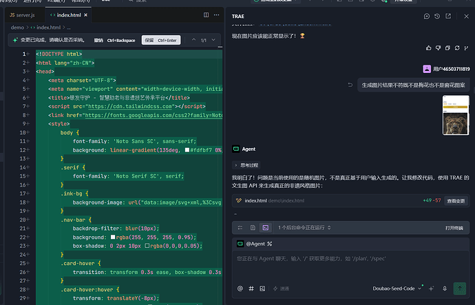
Task: Open the Doubao-Seed-Code model dropdown
Action: 397,288
